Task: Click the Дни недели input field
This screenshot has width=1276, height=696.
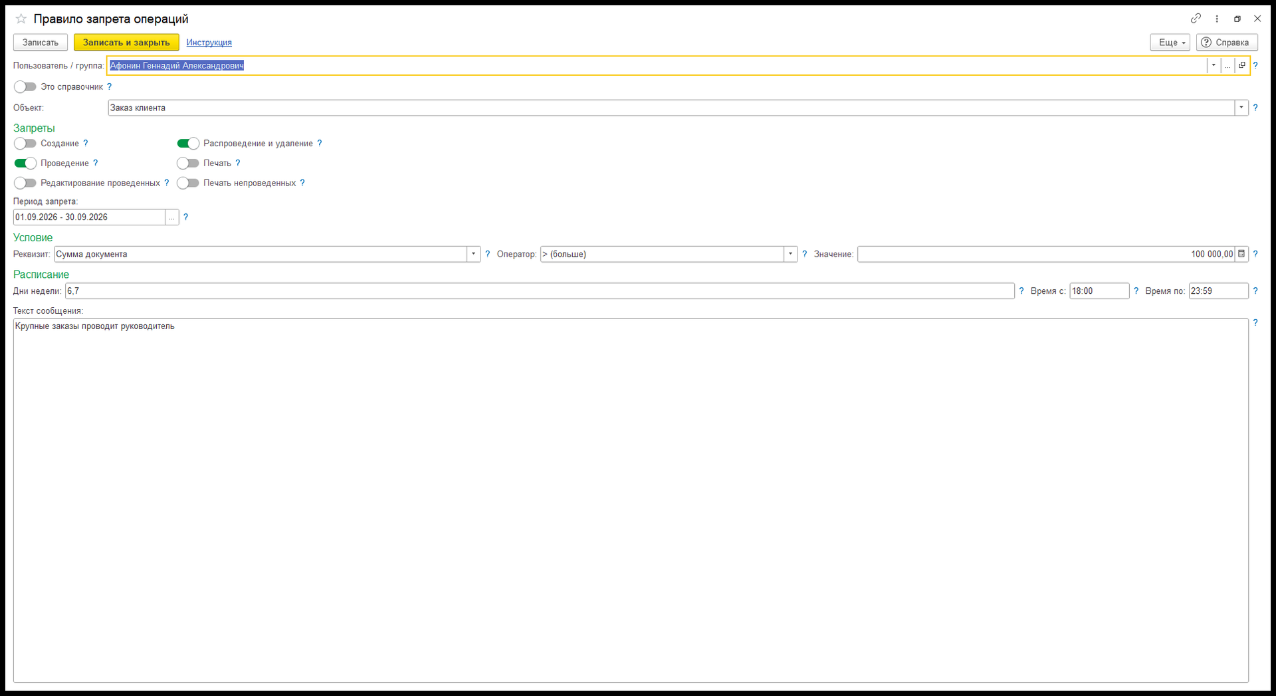Action: point(540,291)
